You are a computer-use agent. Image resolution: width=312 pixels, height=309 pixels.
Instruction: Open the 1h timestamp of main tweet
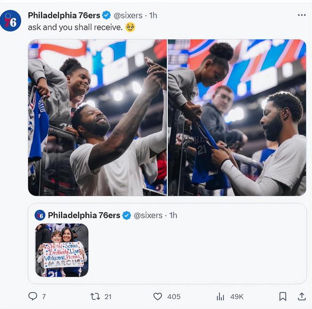click(153, 16)
